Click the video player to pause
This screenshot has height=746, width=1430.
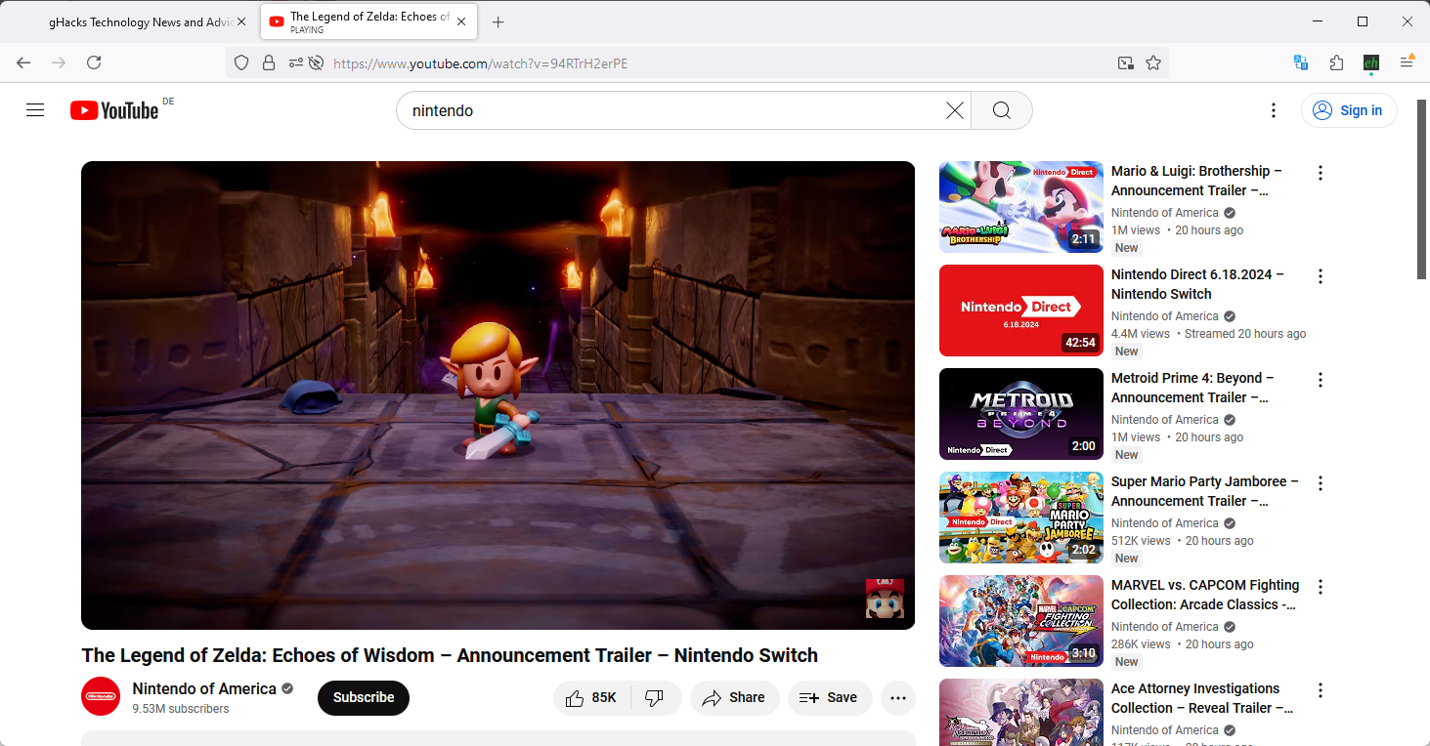point(498,394)
